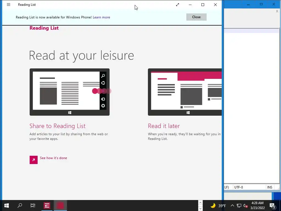Click the muted volume icon in tray

tap(246, 206)
